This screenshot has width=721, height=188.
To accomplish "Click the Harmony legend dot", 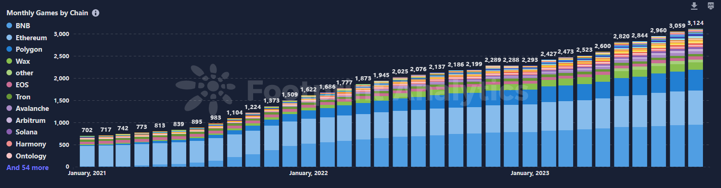I will 9,144.
